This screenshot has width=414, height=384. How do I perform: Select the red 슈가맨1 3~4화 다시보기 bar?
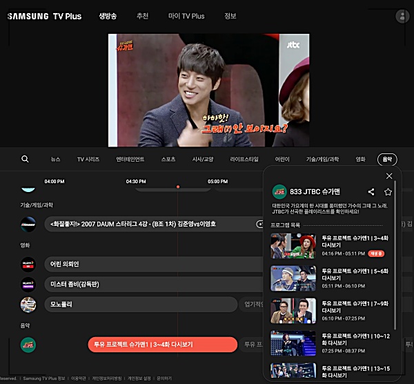coord(163,345)
